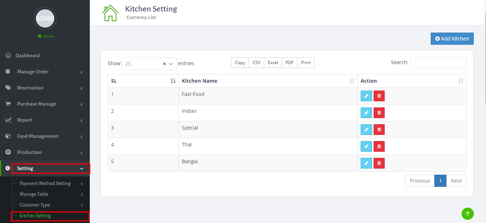This screenshot has width=486, height=223.
Task: Click the Reservation tag icon
Action: coord(8,87)
